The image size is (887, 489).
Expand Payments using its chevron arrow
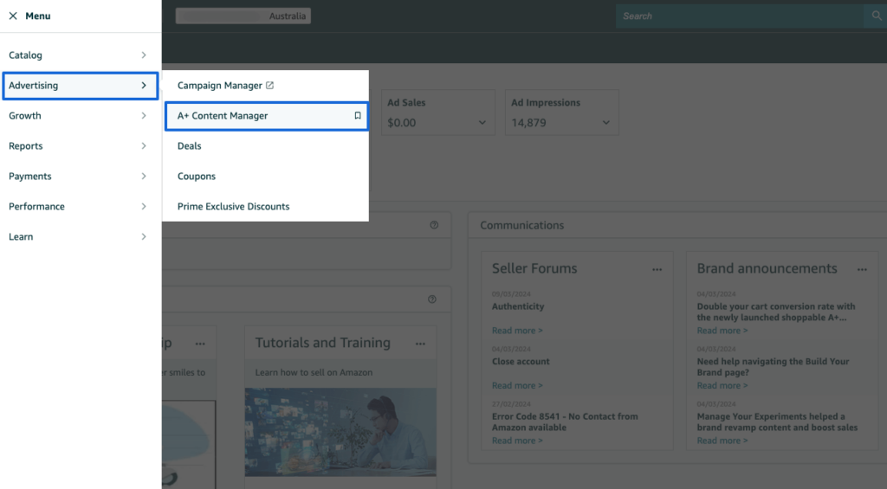pyautogui.click(x=144, y=176)
